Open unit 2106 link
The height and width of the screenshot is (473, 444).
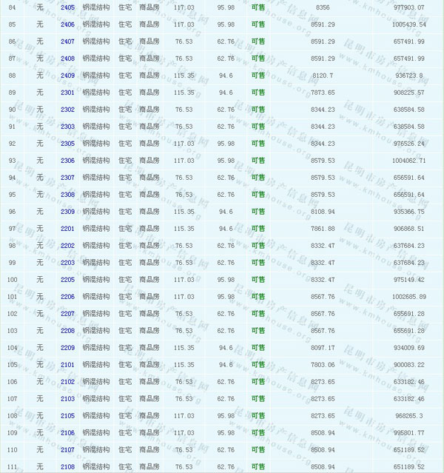67,433
